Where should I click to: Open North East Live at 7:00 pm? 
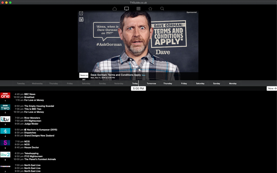click(x=32, y=165)
